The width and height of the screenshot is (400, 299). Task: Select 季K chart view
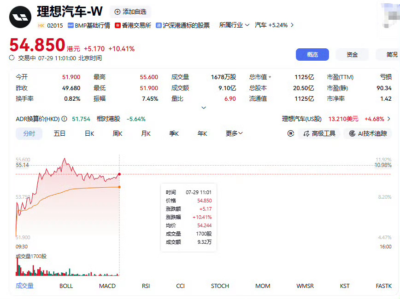174,133
